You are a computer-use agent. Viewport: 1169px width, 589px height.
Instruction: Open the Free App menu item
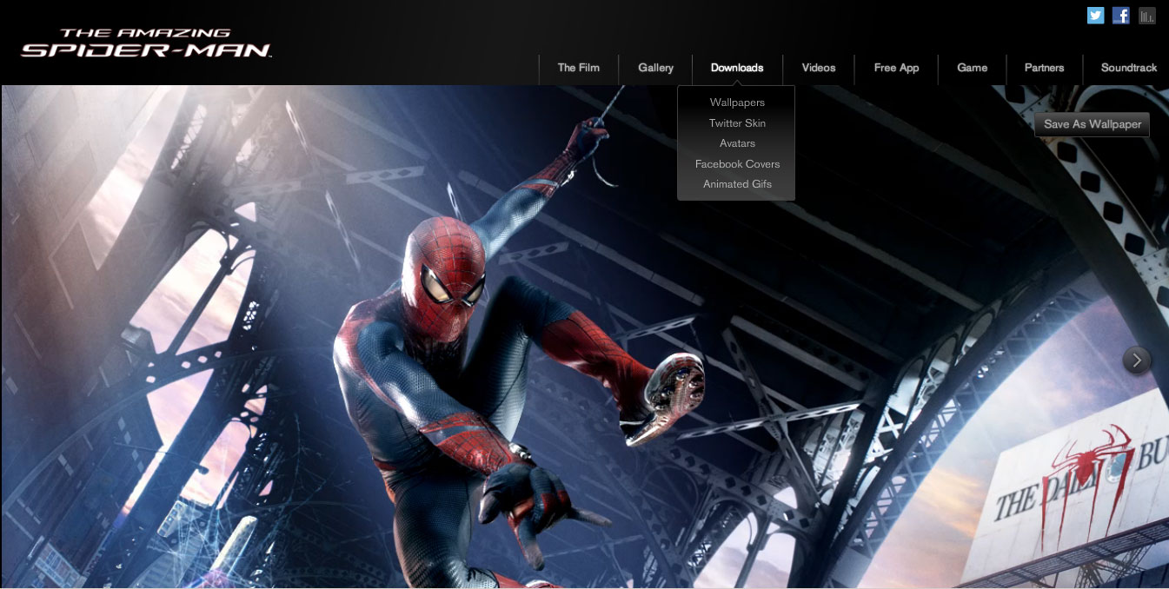[x=896, y=68]
